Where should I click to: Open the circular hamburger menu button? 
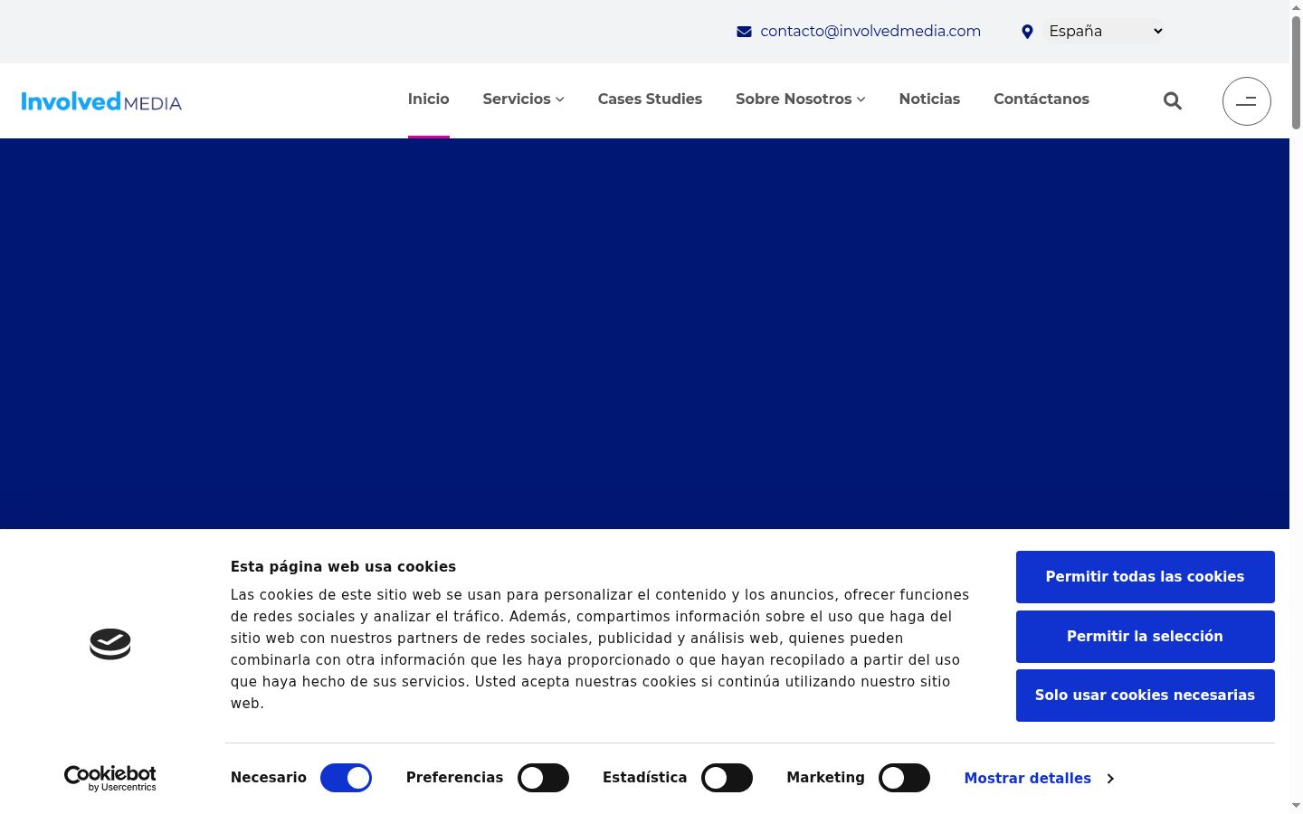(1247, 101)
